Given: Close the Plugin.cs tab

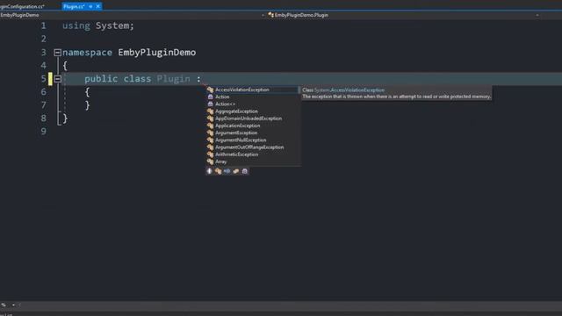Looking at the screenshot, I should pos(97,6).
